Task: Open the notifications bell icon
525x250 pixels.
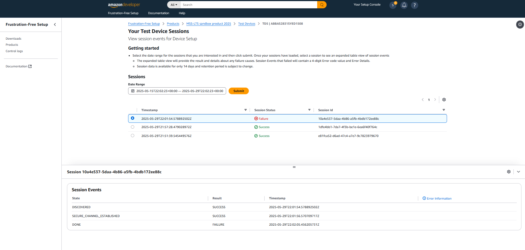Action: coord(404,5)
